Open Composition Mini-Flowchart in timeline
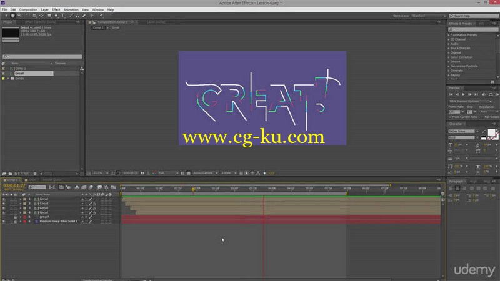 [x=52, y=187]
